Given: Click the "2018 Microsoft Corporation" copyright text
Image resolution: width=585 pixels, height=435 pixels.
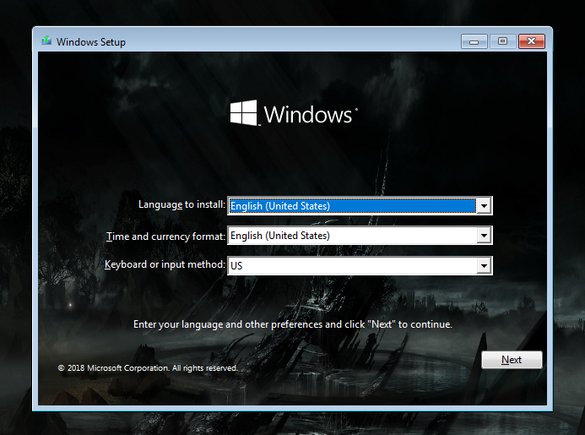Looking at the screenshot, I should (x=148, y=368).
